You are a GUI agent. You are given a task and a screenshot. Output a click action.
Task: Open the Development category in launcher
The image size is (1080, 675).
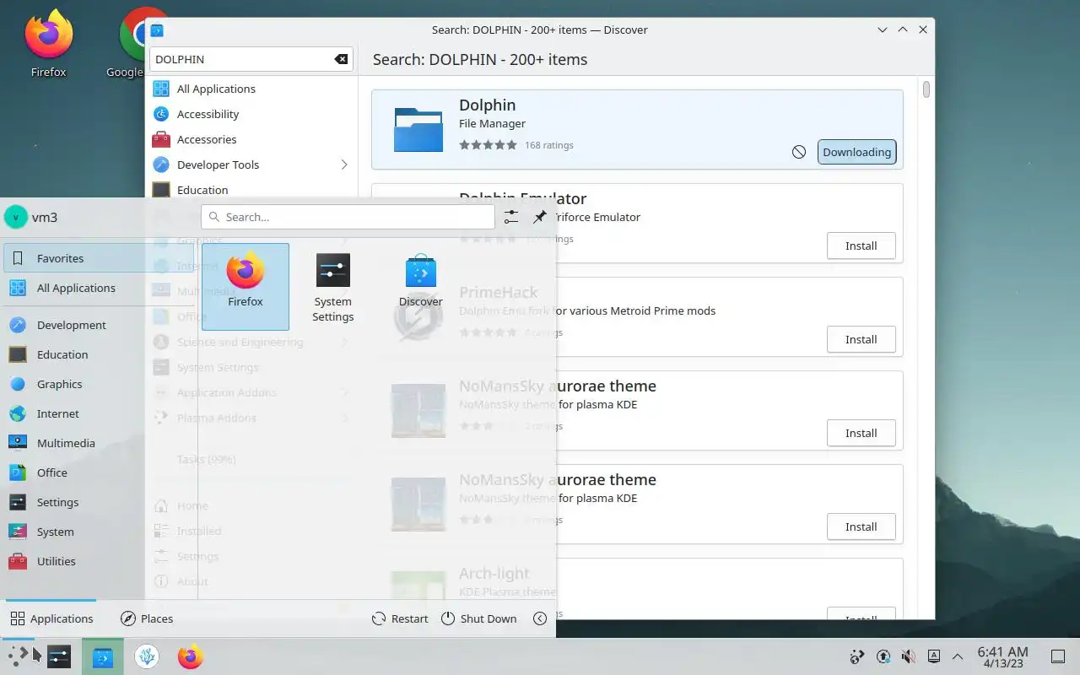point(98,325)
